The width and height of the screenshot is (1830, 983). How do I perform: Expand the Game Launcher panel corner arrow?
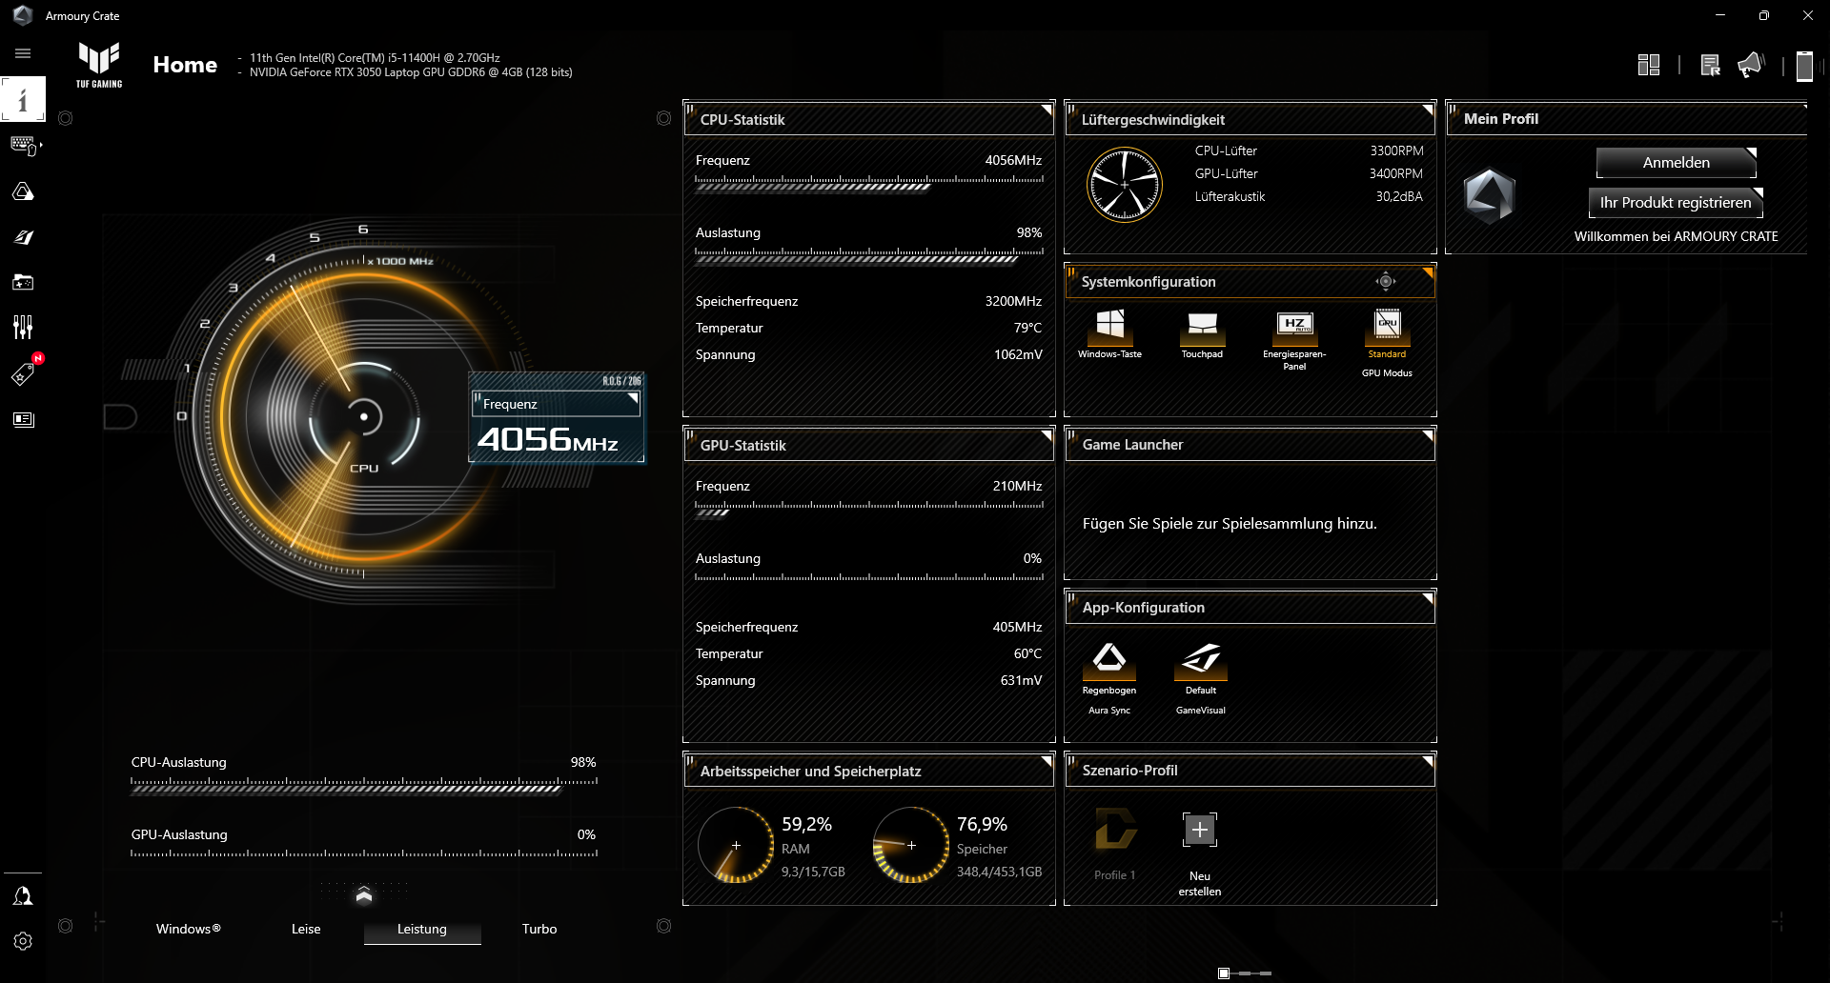pyautogui.click(x=1427, y=436)
